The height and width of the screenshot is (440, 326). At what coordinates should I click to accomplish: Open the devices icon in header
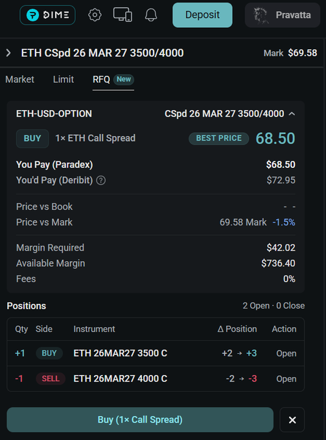[122, 15]
